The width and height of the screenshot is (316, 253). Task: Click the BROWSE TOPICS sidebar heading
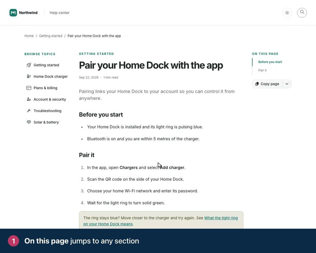tap(40, 54)
